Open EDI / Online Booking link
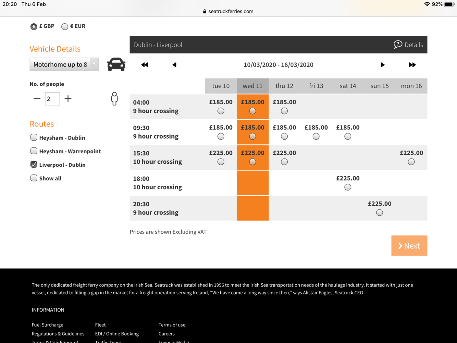Screen dimensions: 457x343 coord(117,334)
